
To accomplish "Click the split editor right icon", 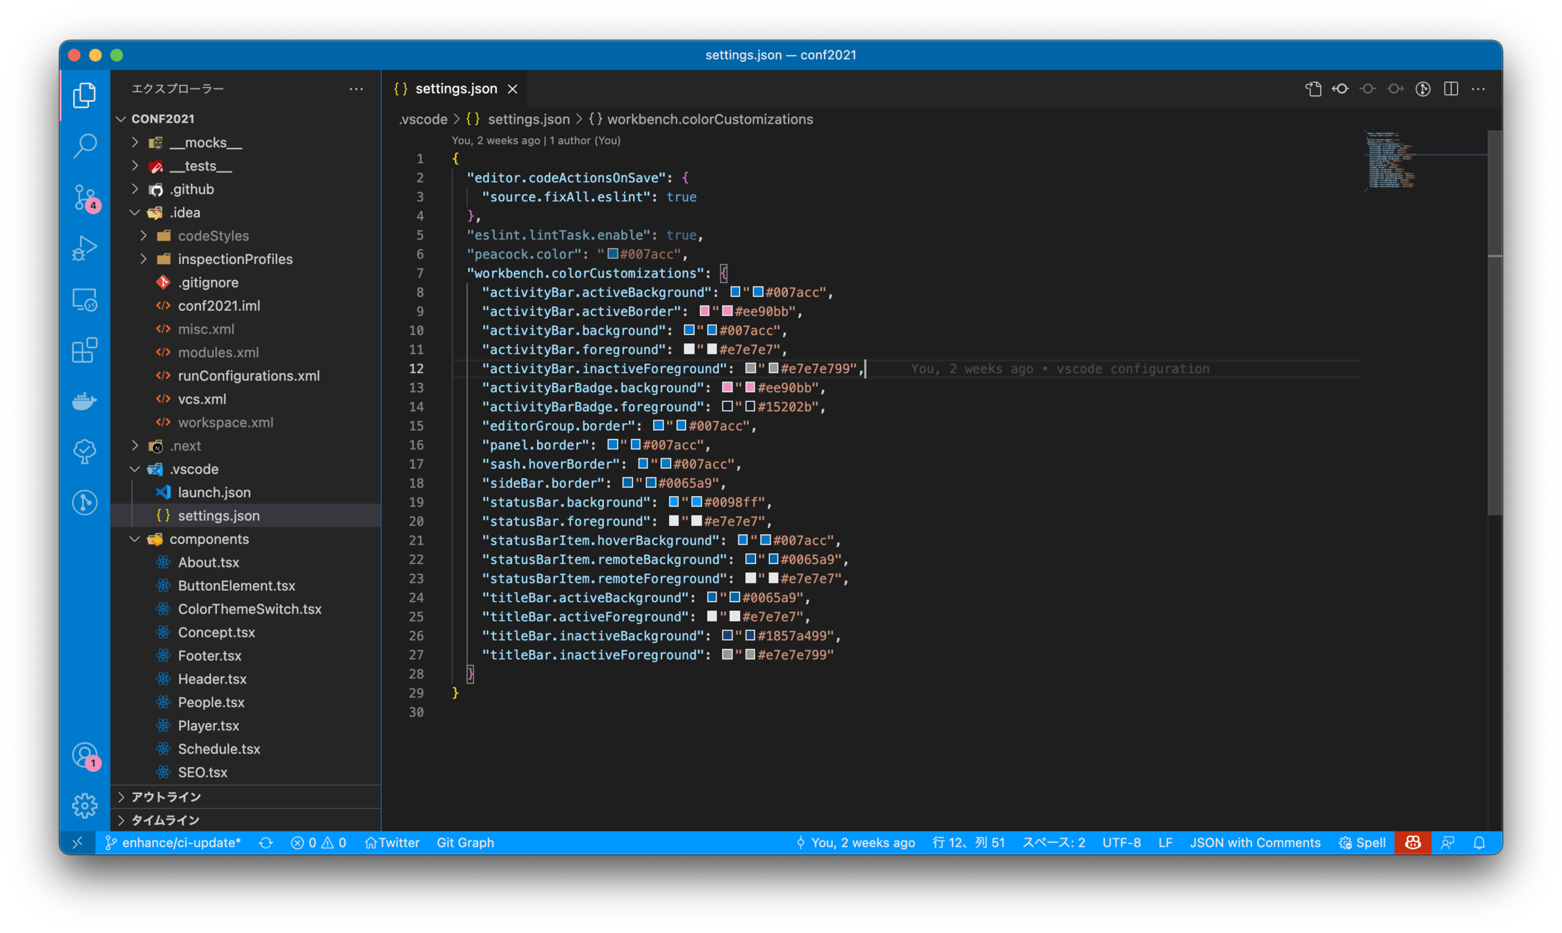I will pos(1451,88).
